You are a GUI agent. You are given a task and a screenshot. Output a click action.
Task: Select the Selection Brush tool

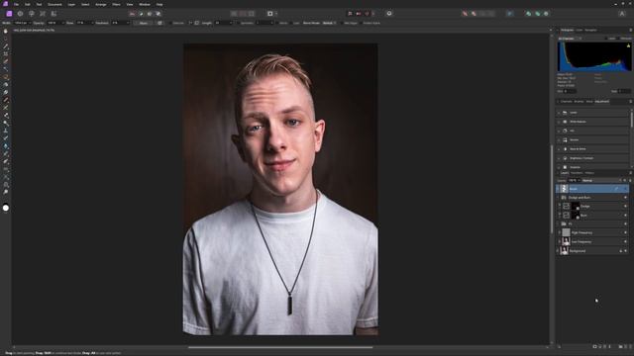tap(6, 61)
